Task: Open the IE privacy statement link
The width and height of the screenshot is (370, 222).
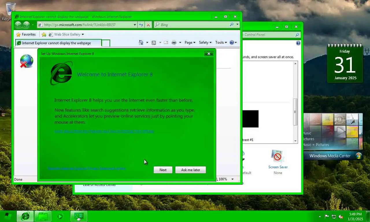Action: [x=86, y=168]
